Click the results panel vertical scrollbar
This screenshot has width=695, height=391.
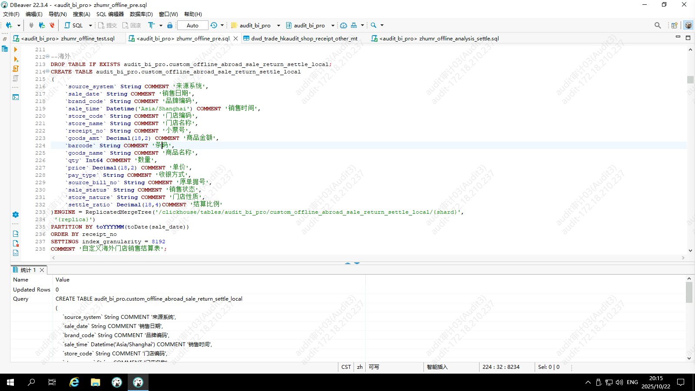pos(689,292)
